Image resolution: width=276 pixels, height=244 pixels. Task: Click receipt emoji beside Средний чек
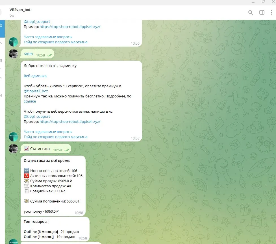[26, 191]
